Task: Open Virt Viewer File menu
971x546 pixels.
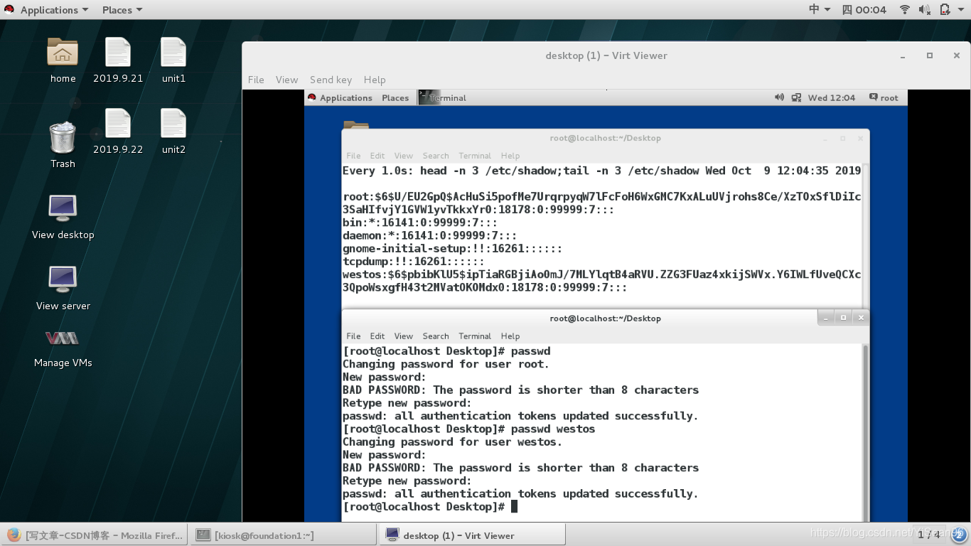Action: [x=256, y=80]
